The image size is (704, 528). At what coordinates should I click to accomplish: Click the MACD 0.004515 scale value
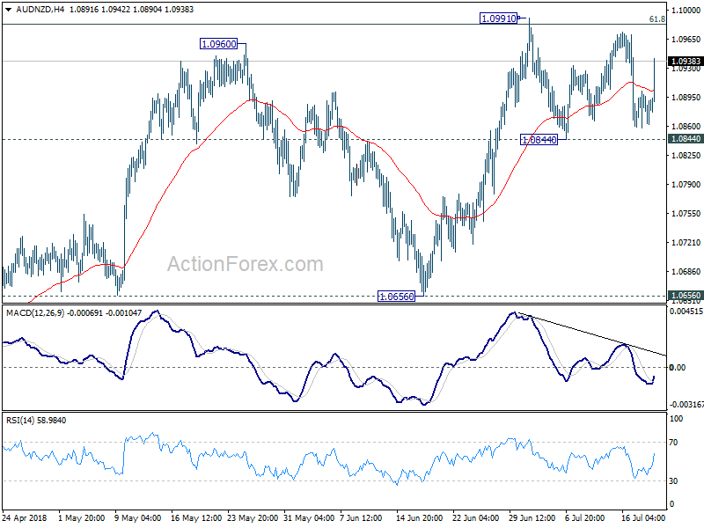pos(686,312)
